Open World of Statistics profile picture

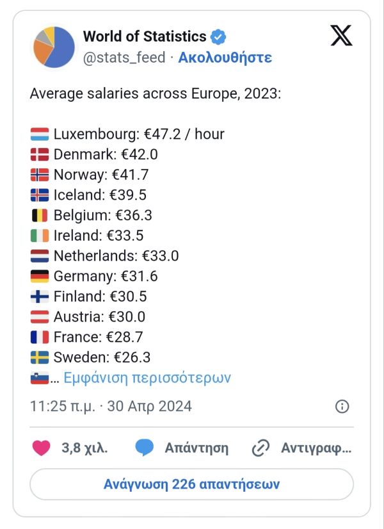click(54, 47)
